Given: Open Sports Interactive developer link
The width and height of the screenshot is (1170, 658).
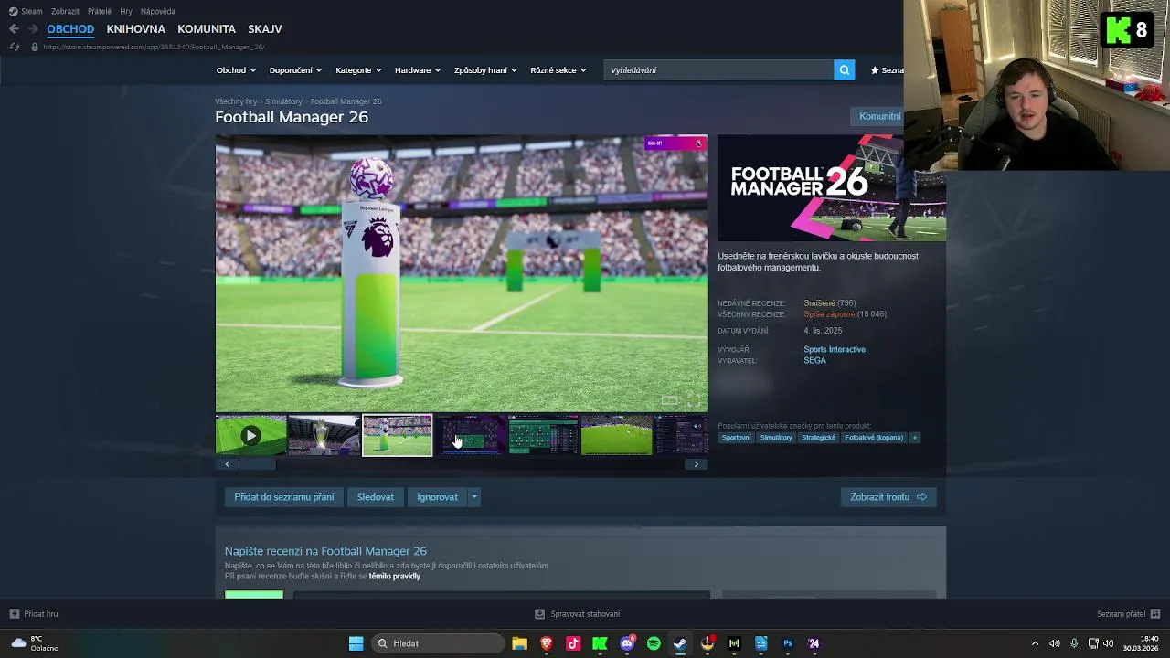Looking at the screenshot, I should (x=835, y=349).
